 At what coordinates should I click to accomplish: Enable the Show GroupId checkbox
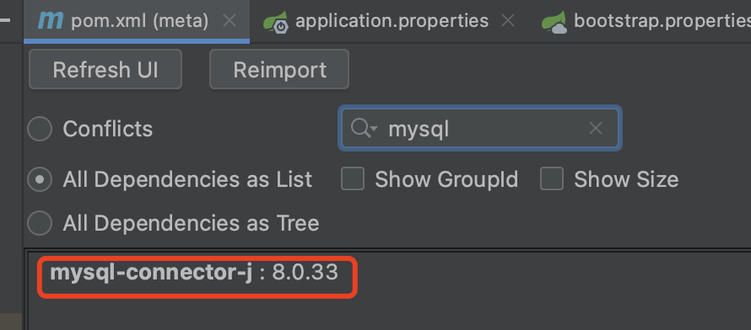click(353, 178)
